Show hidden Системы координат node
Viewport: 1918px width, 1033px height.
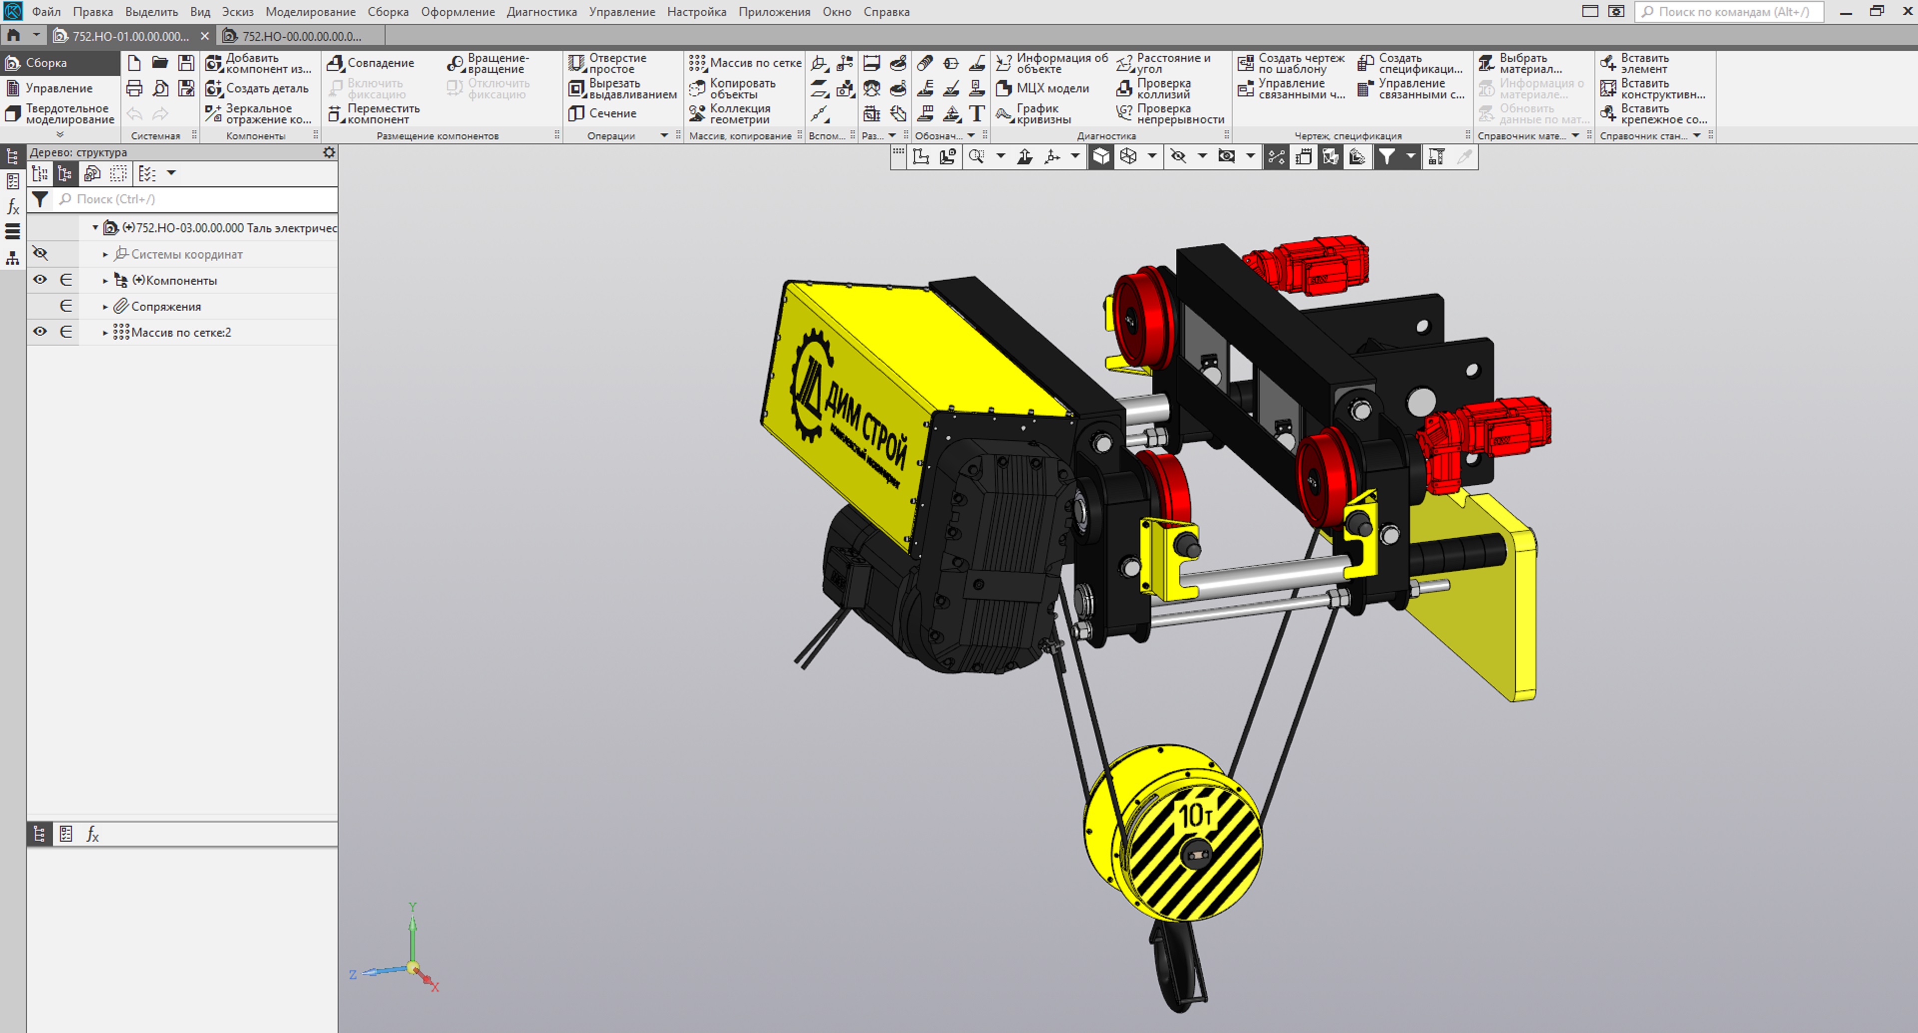[x=40, y=254]
